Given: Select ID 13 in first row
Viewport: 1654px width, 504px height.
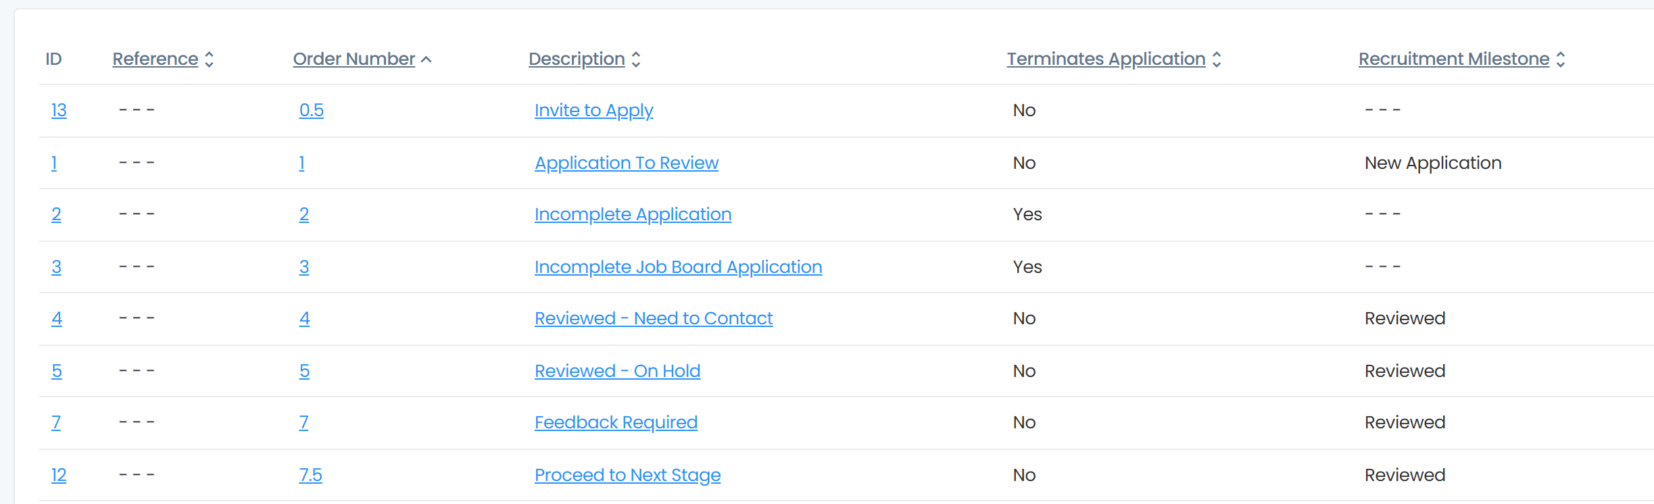Looking at the screenshot, I should click(x=59, y=110).
